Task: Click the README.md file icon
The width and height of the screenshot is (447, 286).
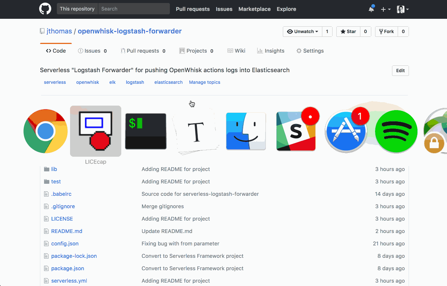Action: (x=46, y=231)
